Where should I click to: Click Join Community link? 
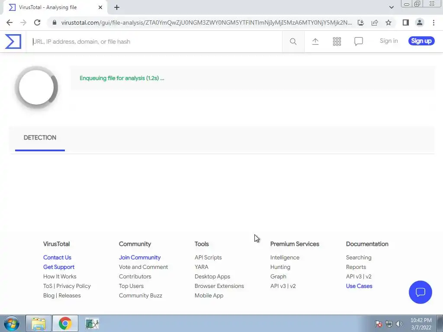(x=140, y=258)
